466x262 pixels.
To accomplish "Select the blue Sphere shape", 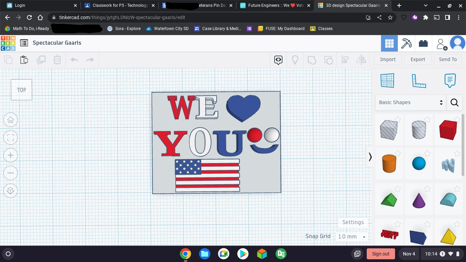I will (419, 163).
